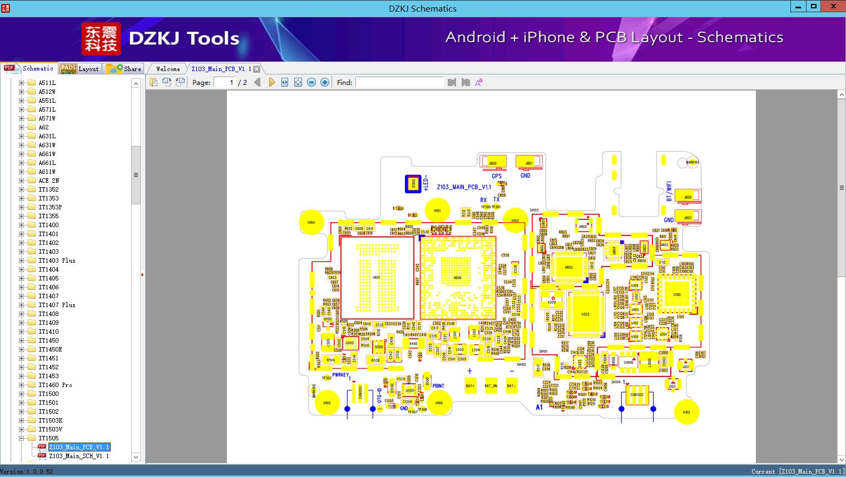Switch to the Schematic tab
Screen dimensions: 846x477
[29, 68]
